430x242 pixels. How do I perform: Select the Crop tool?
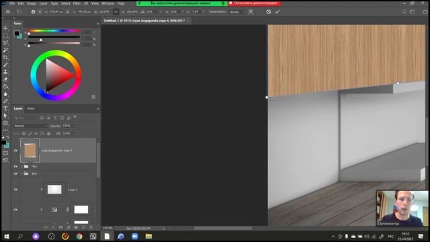[5, 57]
